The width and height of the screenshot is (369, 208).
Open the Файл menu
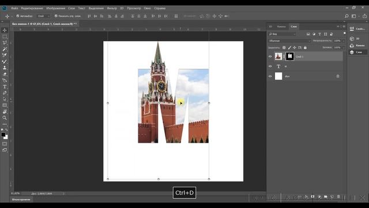point(14,8)
